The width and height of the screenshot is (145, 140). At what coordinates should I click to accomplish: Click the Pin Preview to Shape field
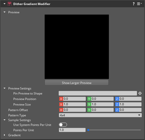point(98,93)
